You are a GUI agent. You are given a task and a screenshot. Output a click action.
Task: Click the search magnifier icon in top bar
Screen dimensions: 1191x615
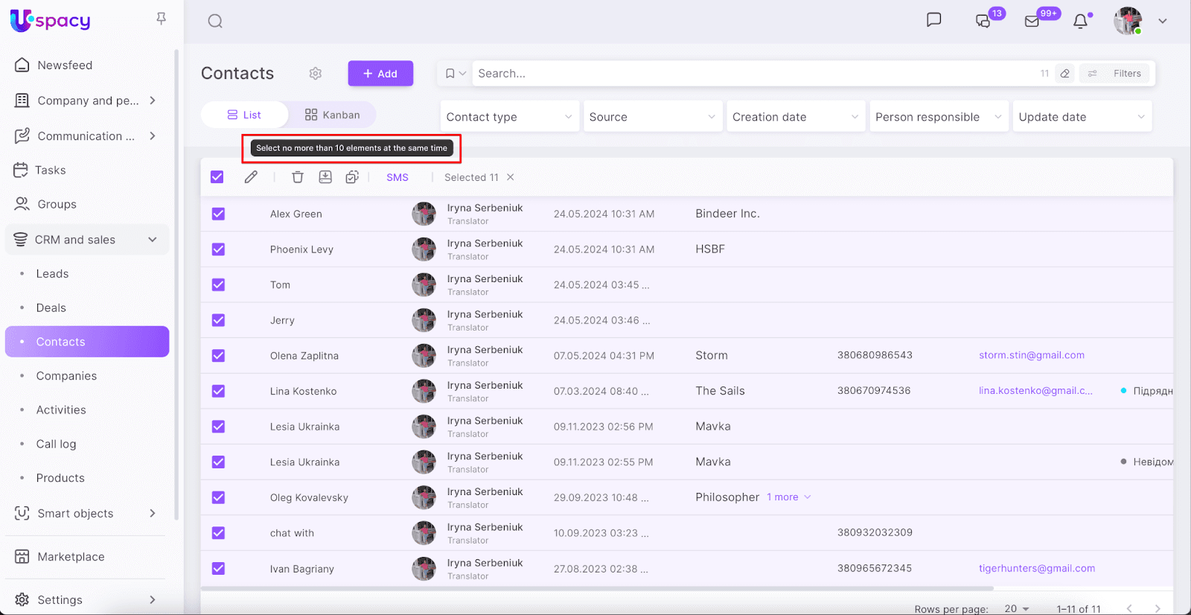(215, 21)
